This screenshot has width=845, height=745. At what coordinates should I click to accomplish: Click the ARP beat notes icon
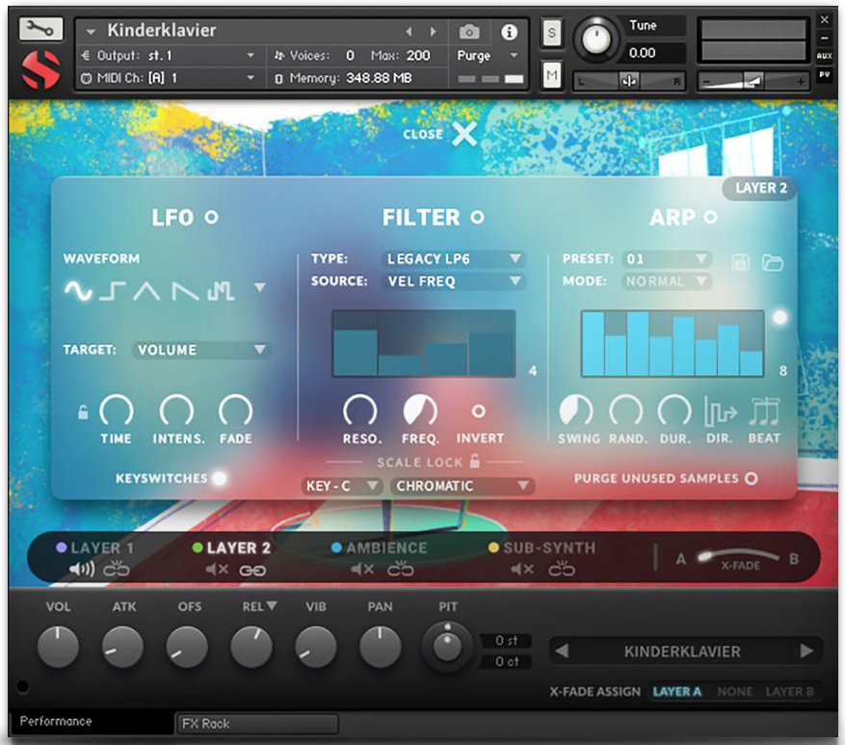(765, 412)
